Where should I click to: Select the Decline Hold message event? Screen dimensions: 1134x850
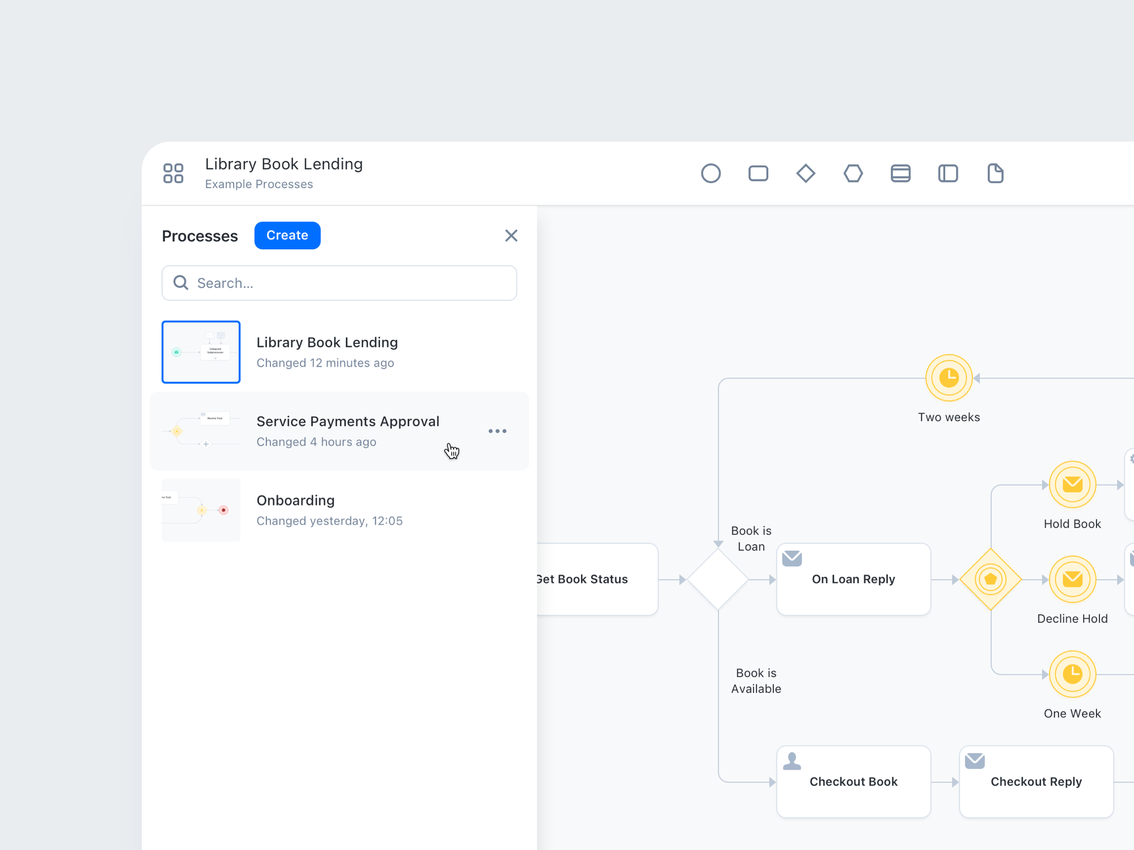tap(1072, 579)
